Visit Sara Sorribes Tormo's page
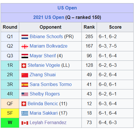The width and height of the screenshot is (138, 133). click(x=51, y=84)
